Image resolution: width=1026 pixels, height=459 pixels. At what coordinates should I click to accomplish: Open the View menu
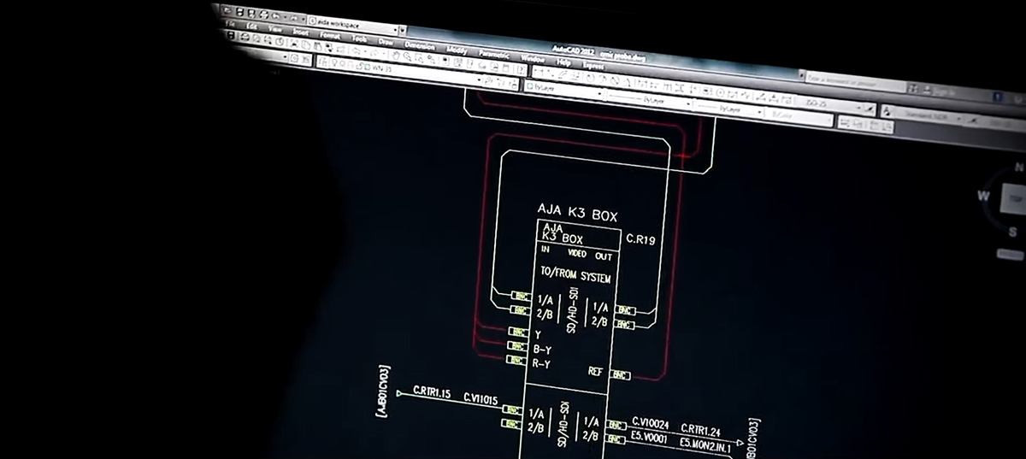(x=274, y=29)
